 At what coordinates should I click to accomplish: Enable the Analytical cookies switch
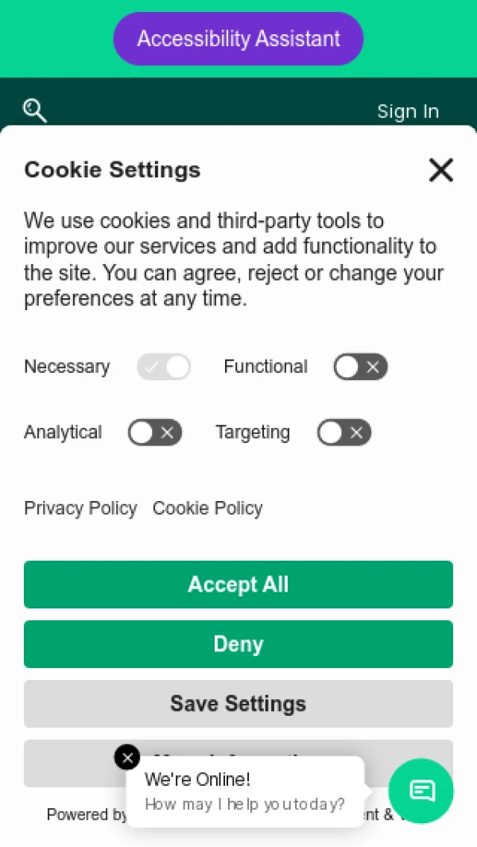(x=155, y=433)
